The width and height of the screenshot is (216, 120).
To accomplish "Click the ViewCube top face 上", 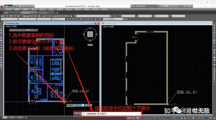I will tap(90, 34).
